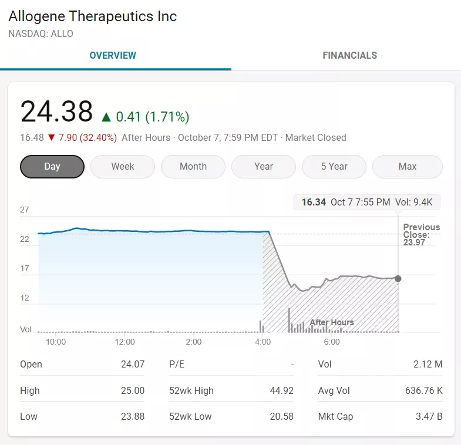Click the large 24.38 stock price
This screenshot has height=445, width=461.
point(56,112)
